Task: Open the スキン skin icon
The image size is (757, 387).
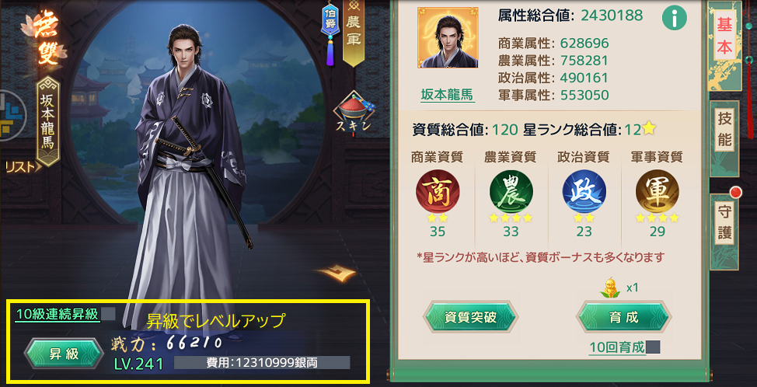Action: point(354,114)
